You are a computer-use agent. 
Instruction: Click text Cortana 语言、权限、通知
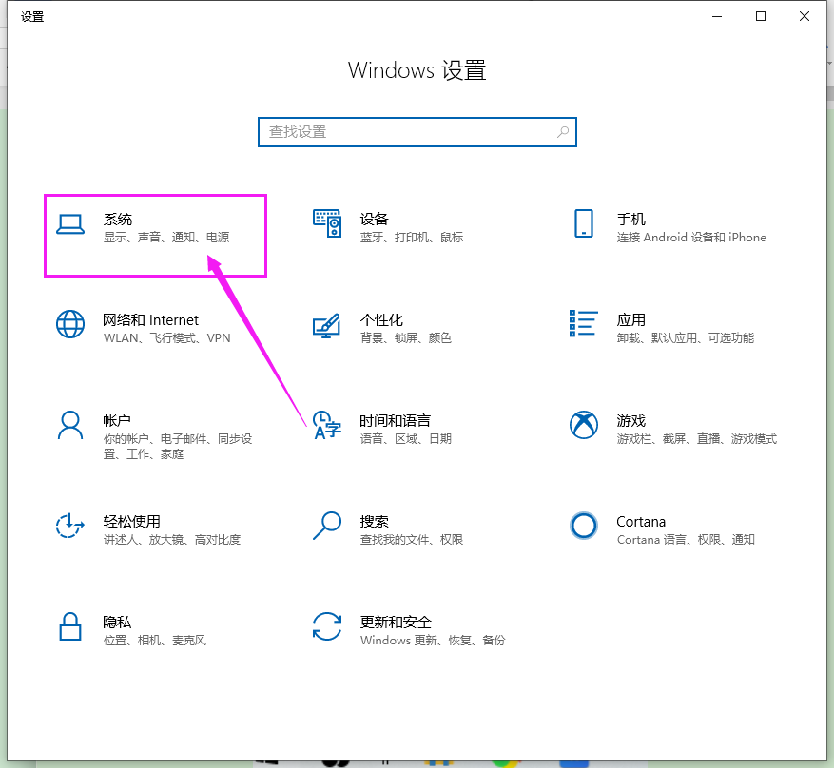coord(686,540)
